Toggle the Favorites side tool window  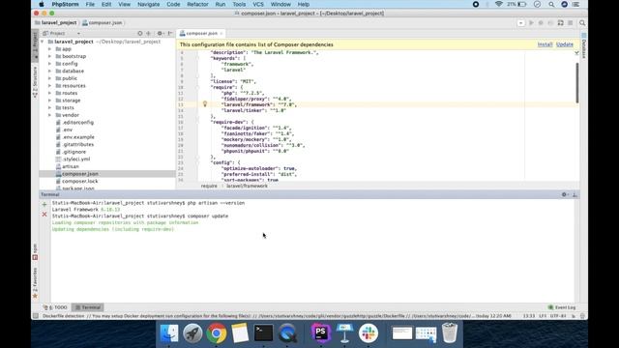click(x=35, y=282)
